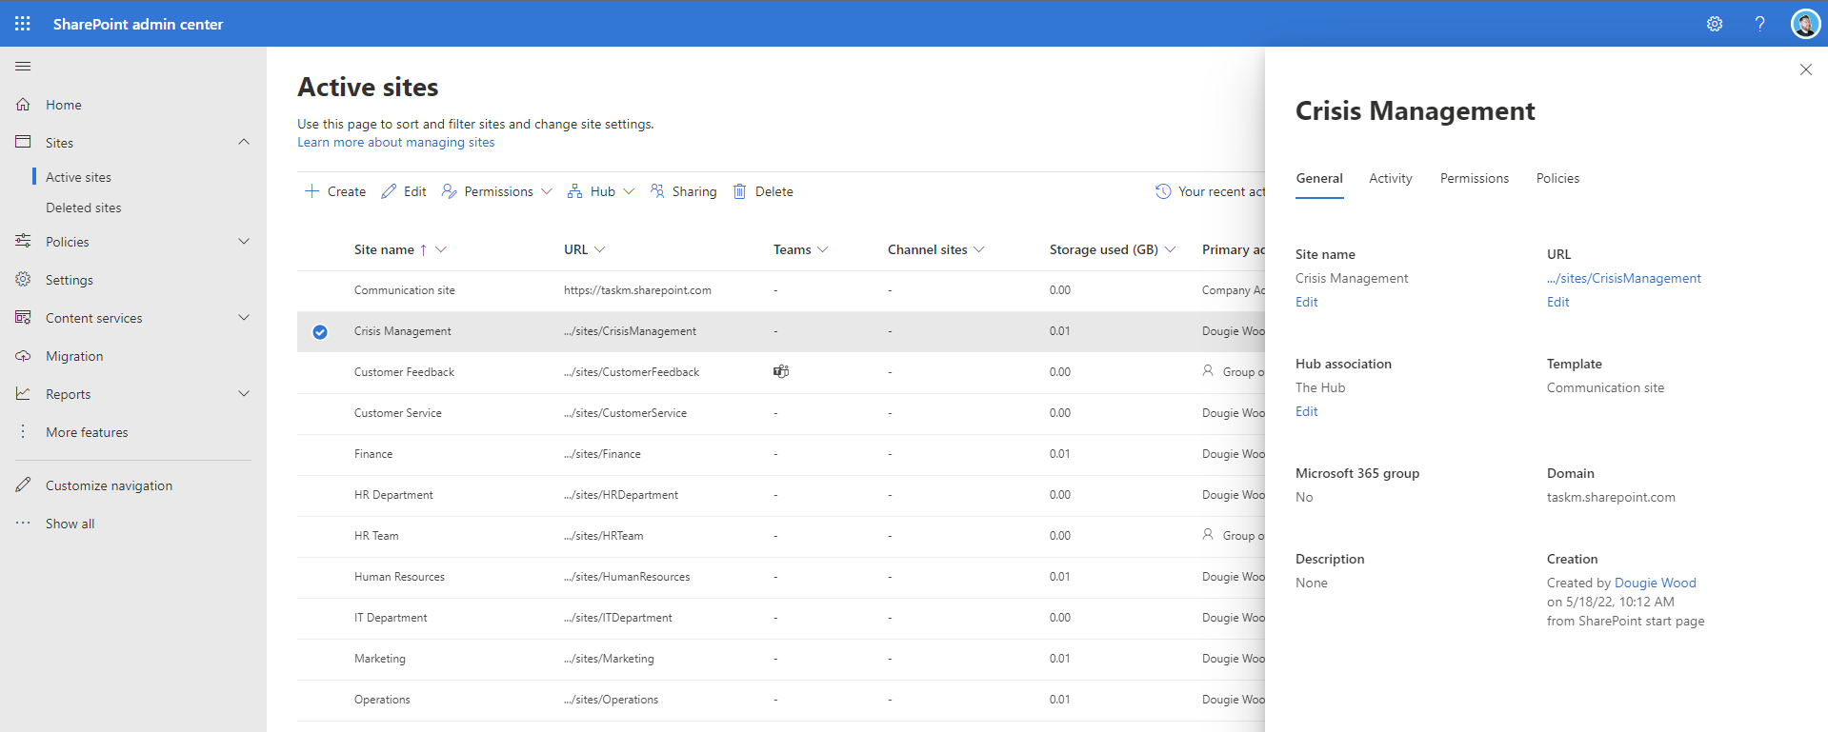This screenshot has width=1828, height=732.
Task: Click the Content services icon
Action: [23, 317]
